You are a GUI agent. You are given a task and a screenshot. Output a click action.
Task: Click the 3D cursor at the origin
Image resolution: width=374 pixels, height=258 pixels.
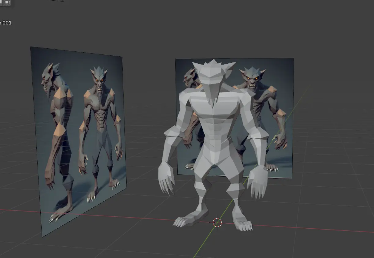[x=217, y=222]
